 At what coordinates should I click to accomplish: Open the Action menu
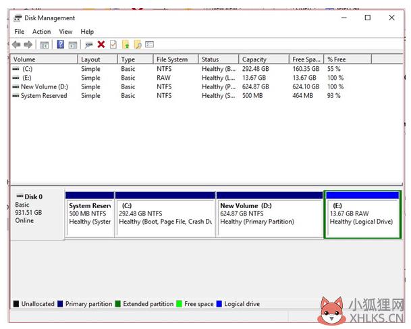coord(41,32)
